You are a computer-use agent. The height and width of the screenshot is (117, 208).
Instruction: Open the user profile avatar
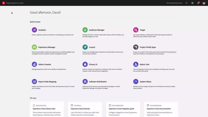click(x=204, y=3)
